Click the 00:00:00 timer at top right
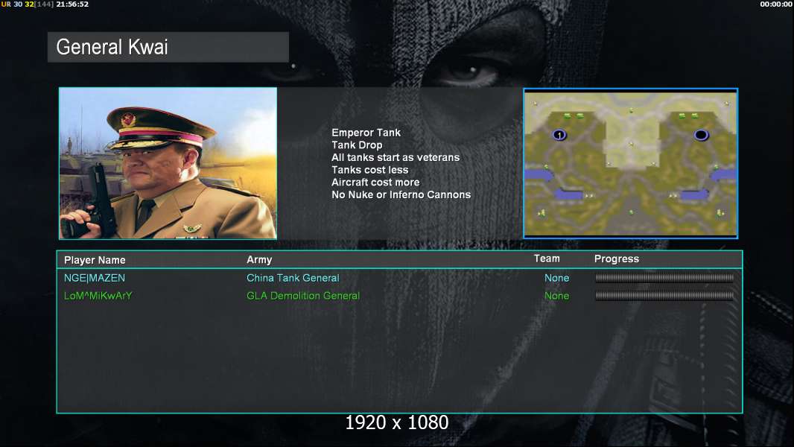Image resolution: width=794 pixels, height=447 pixels. 776,4
